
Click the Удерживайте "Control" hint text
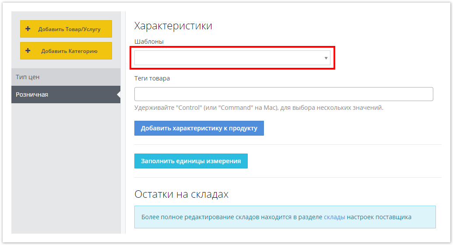pyautogui.click(x=259, y=108)
